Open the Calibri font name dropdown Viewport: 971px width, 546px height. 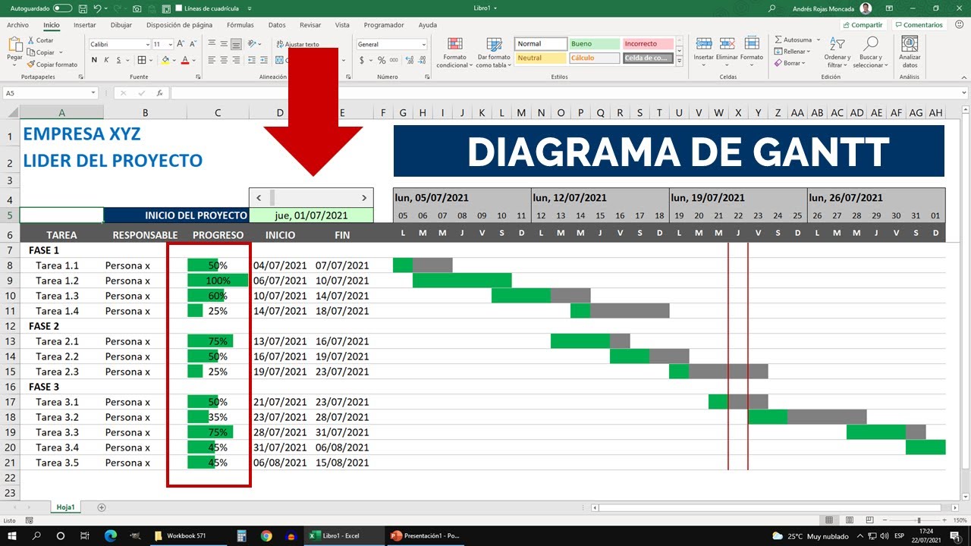click(146, 45)
